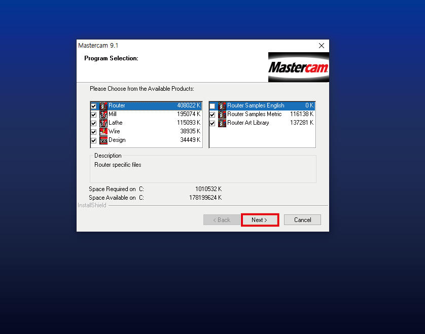Click the Router Samples Metric icon
Viewport: 425px width, 334px height.
[x=222, y=115]
